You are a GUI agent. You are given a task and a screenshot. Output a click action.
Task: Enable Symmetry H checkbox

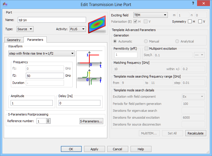point(190,22)
